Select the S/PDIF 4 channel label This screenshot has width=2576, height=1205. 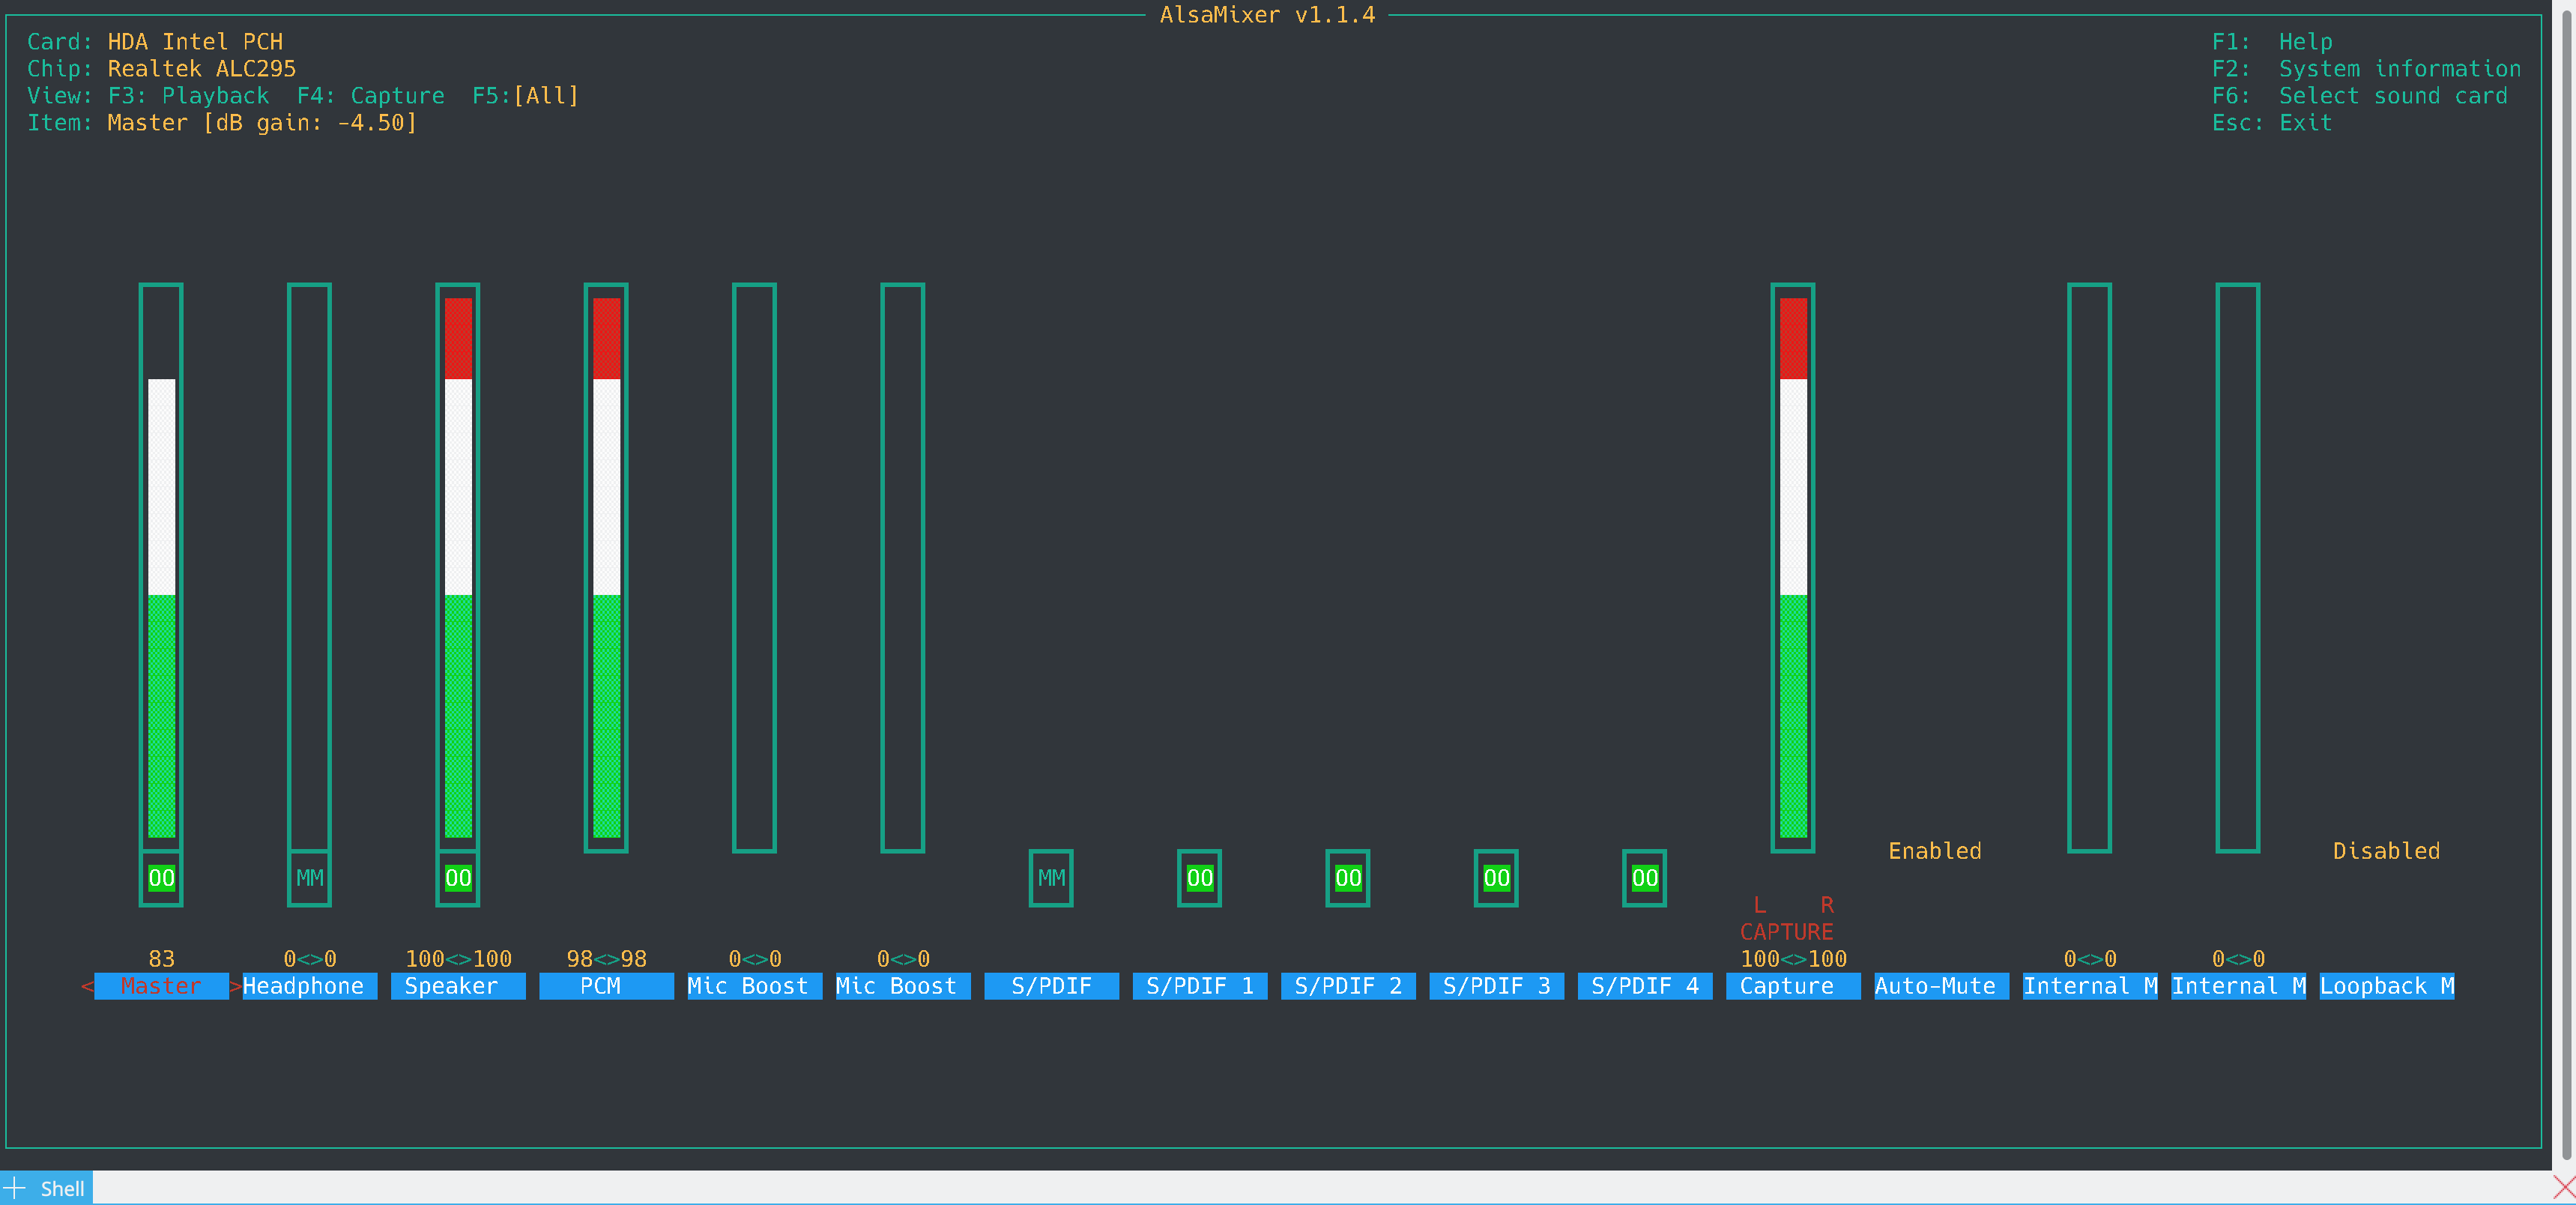pyautogui.click(x=1644, y=986)
